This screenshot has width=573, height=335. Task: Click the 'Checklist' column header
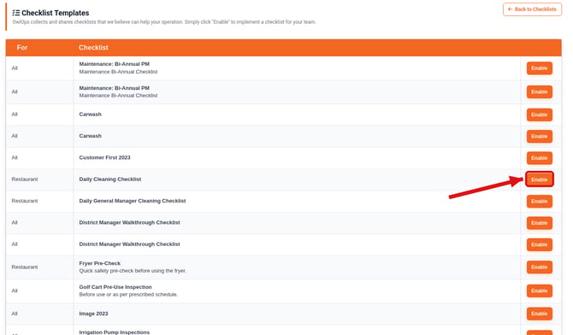[93, 48]
